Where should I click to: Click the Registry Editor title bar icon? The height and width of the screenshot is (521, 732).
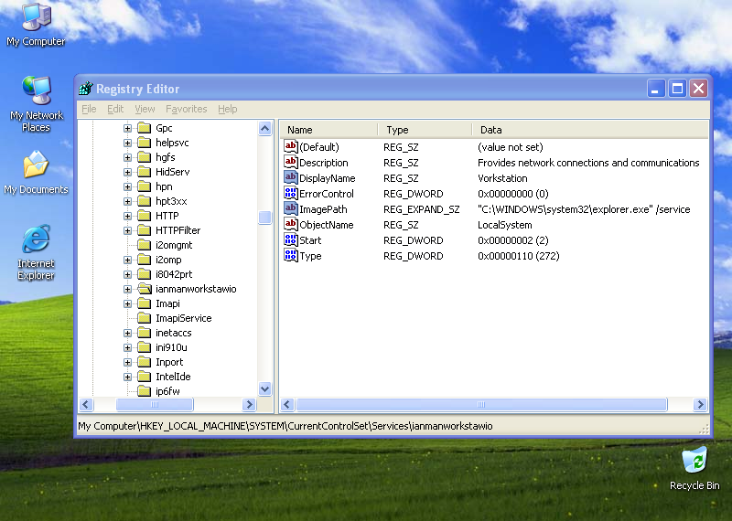tap(86, 89)
